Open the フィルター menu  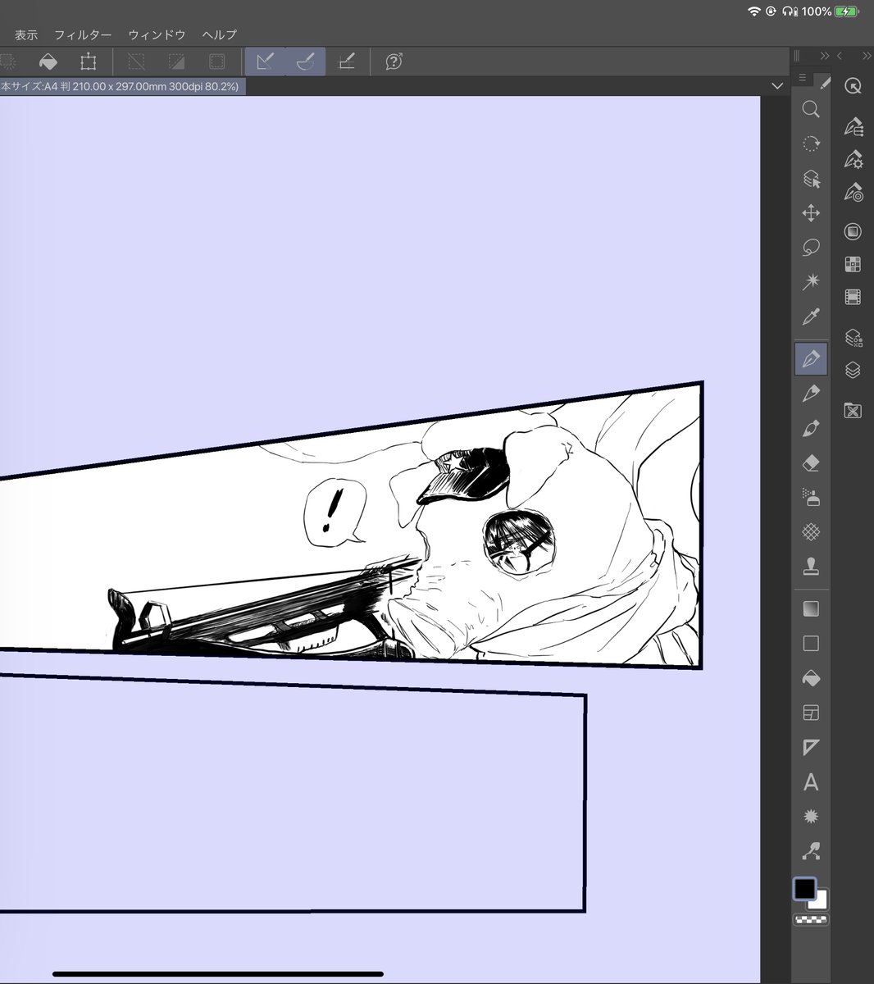click(83, 34)
